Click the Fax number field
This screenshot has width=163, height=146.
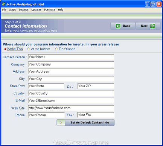pyautogui.click(x=96, y=115)
